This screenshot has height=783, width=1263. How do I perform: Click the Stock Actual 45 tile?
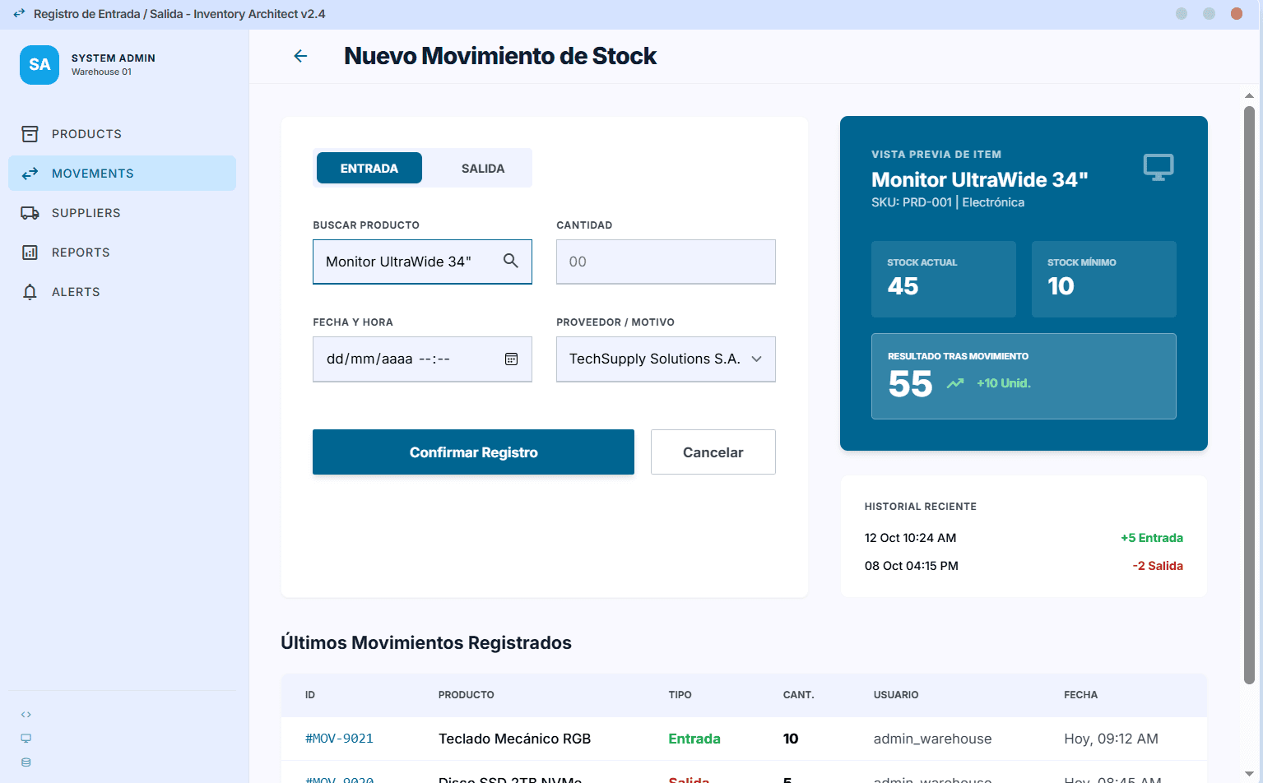click(944, 279)
